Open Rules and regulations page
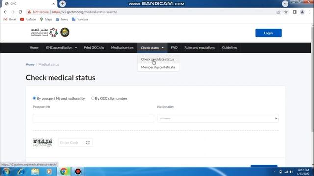Viewport: 314px width, 176px height. (x=200, y=48)
